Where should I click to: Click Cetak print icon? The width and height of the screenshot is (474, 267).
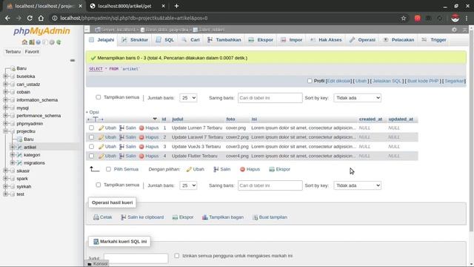pos(96,217)
